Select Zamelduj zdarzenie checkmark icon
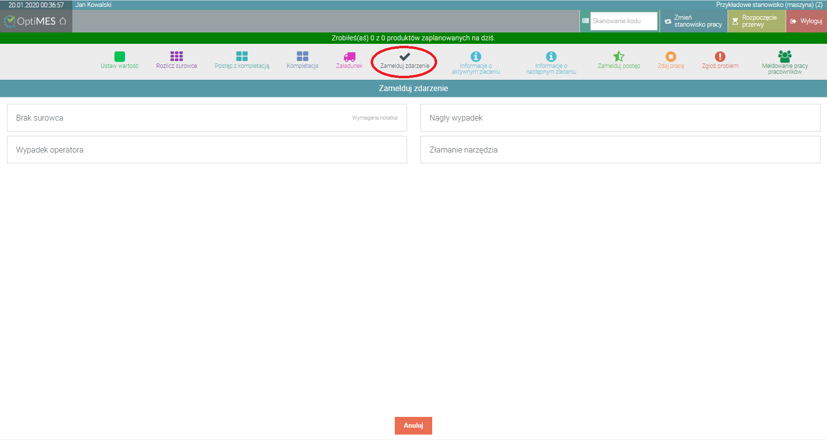Image resolution: width=827 pixels, height=440 pixels. pos(405,57)
